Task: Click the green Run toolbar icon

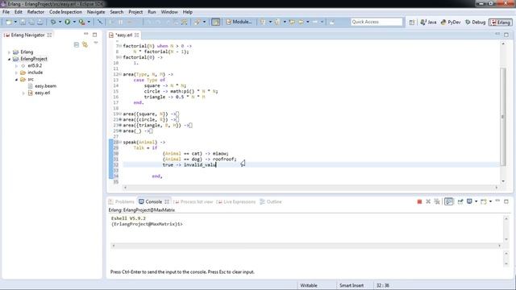Action: tap(68, 22)
